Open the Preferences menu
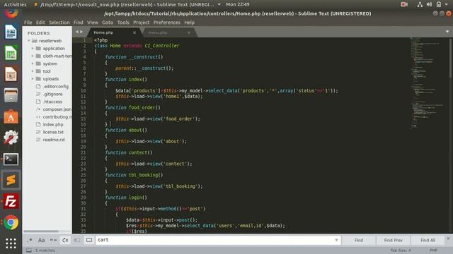 167,23
